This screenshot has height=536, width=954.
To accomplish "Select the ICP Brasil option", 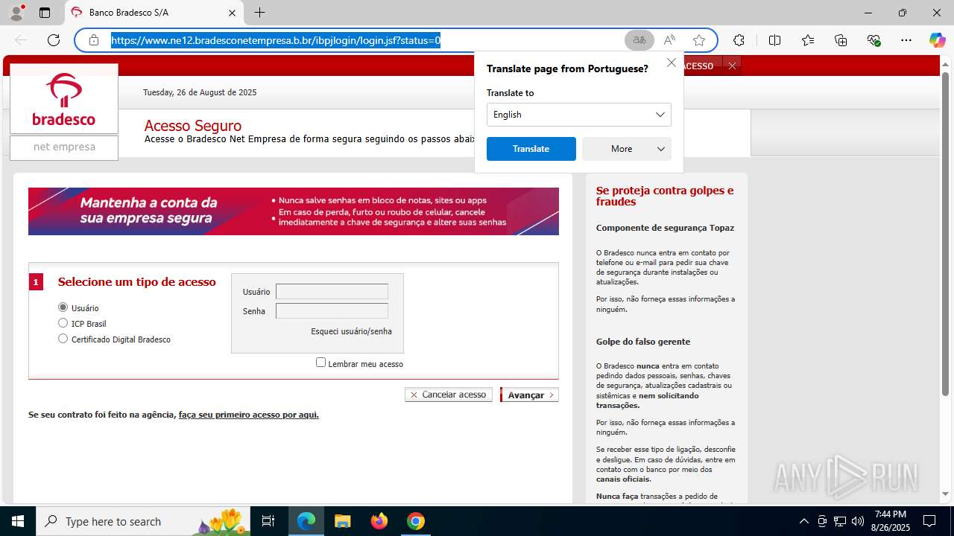I will (63, 323).
